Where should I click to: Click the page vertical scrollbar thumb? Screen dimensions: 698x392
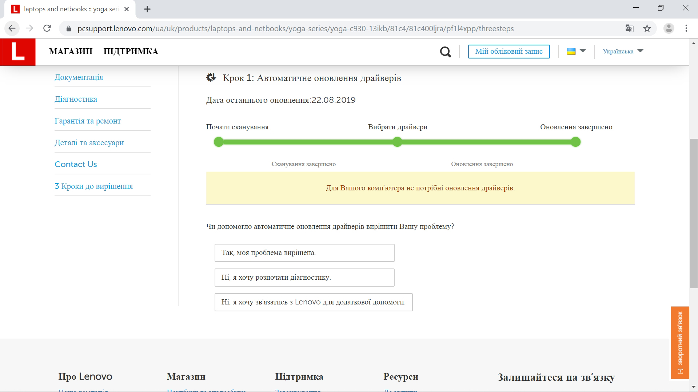click(x=694, y=213)
